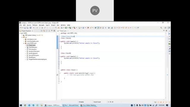
Task: Select JavaScope.java in Project Explorer
Action: tap(33, 53)
